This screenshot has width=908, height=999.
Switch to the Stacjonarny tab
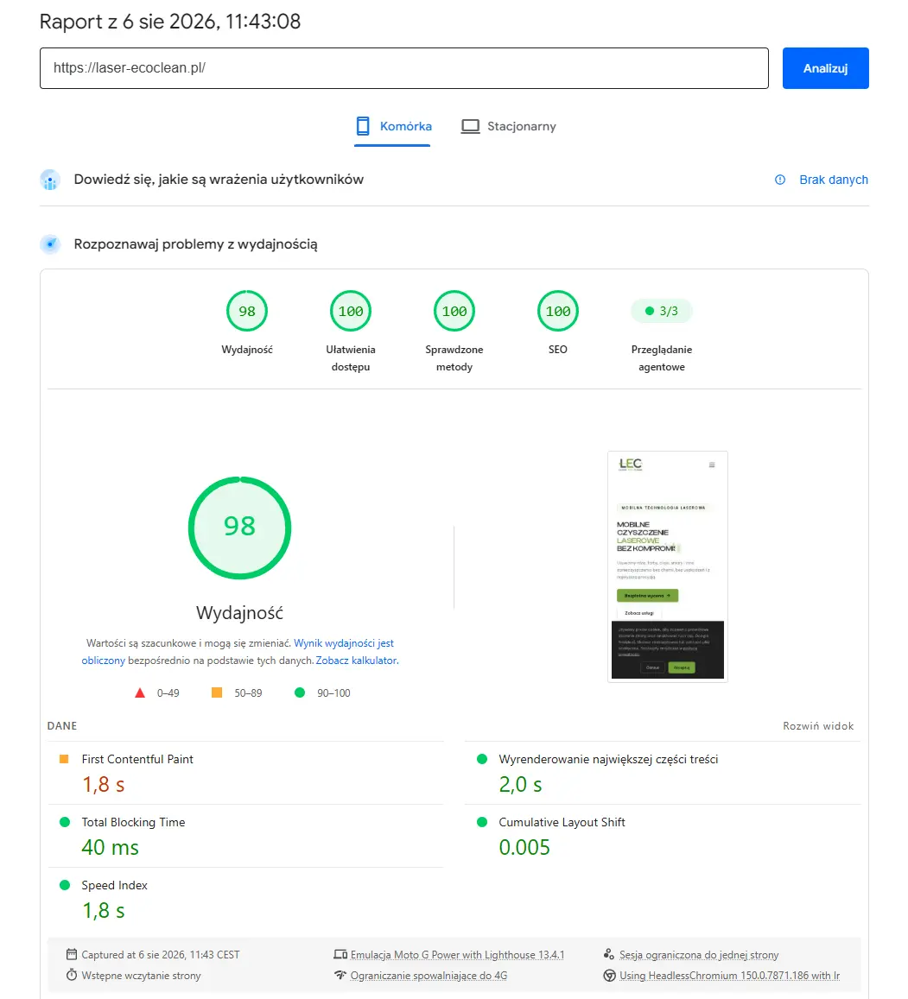508,126
